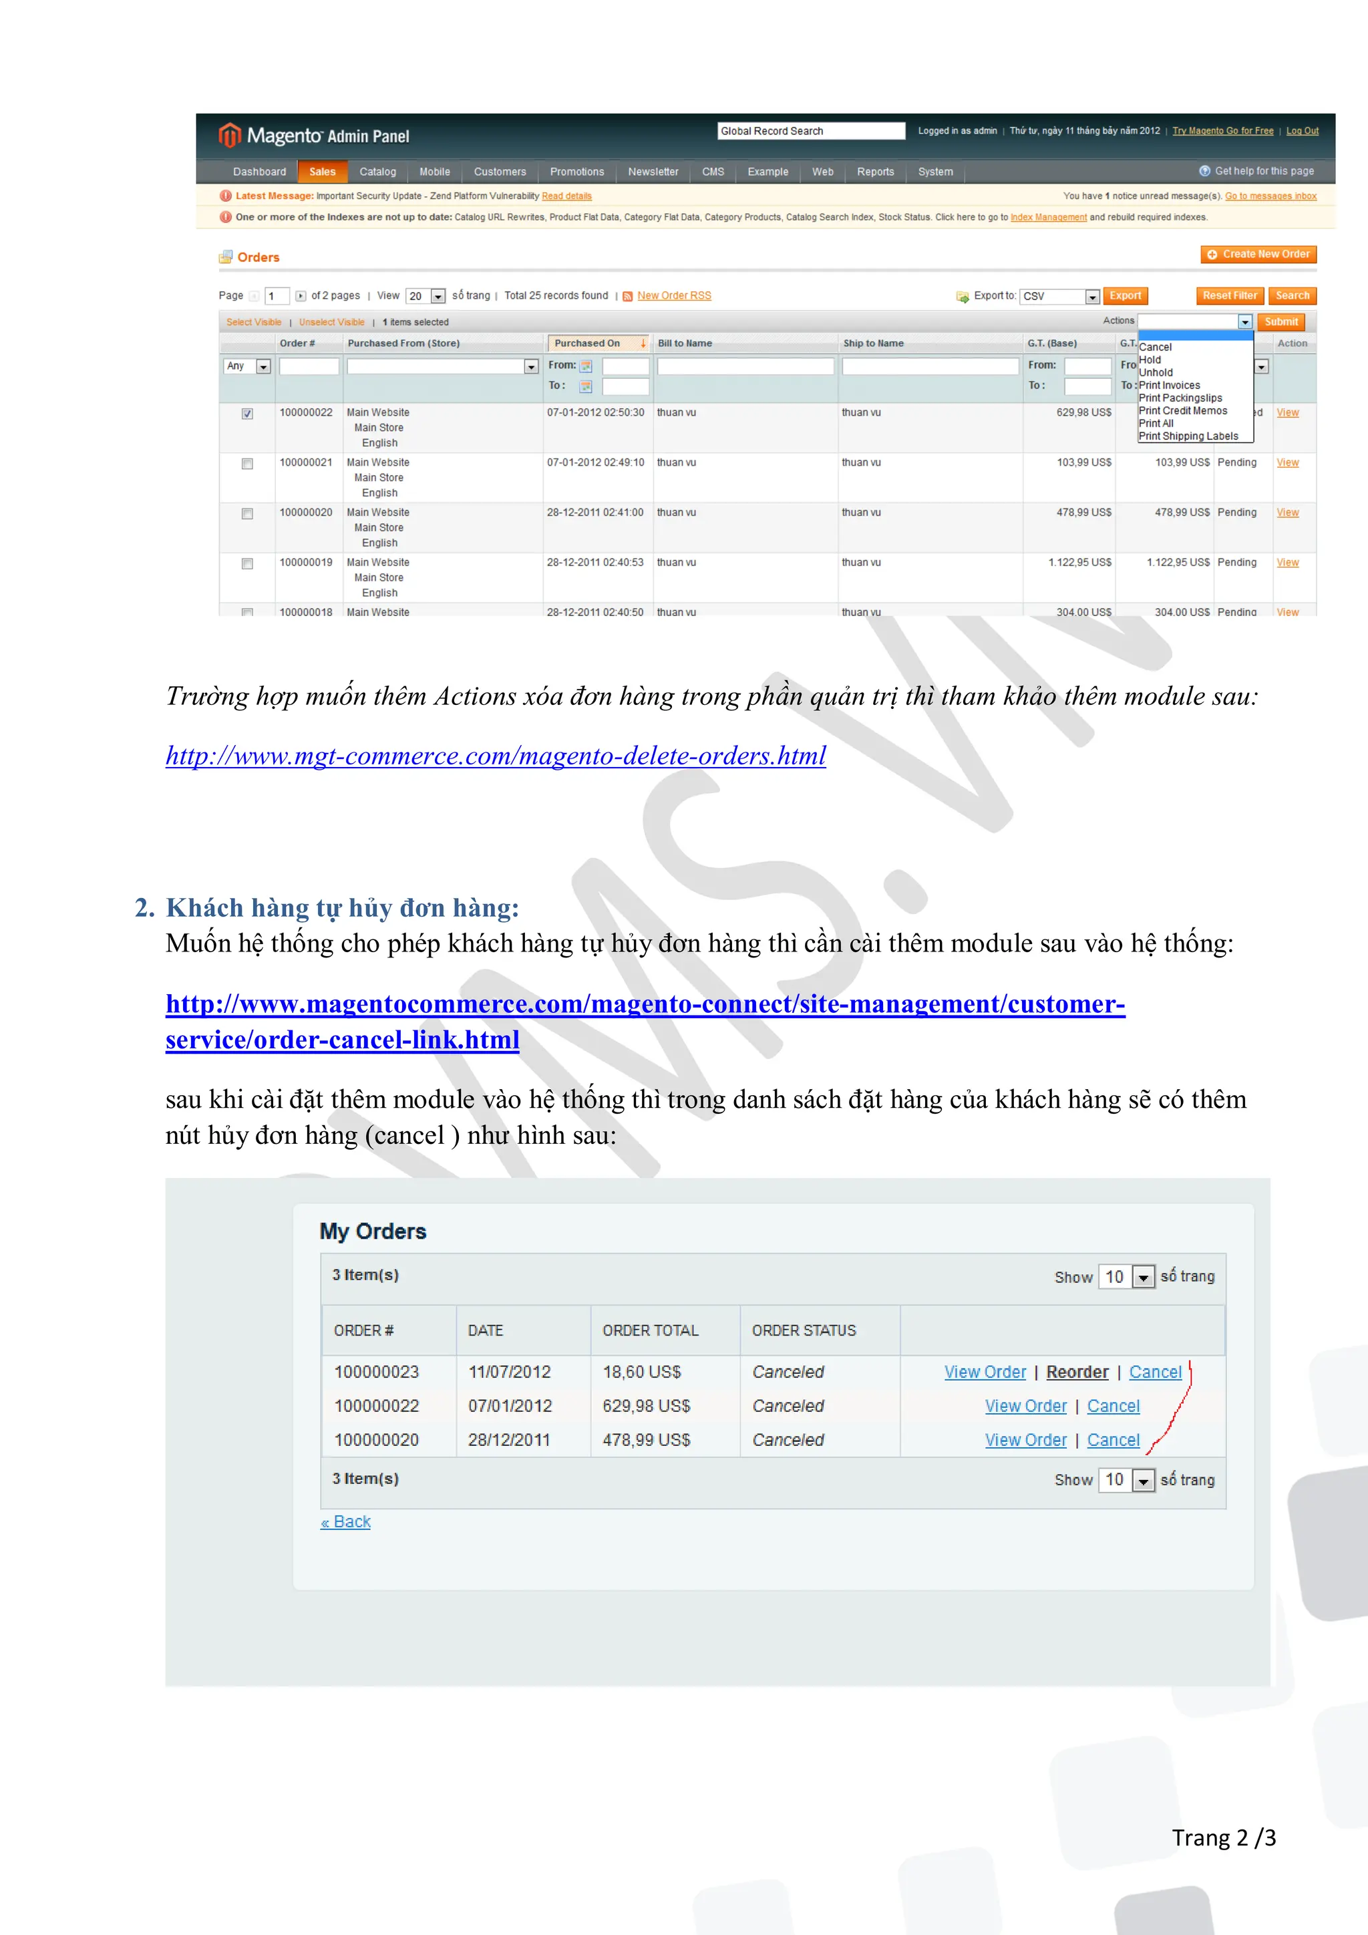Open the Sales menu
Screen dimensions: 1368x1935
(x=323, y=172)
